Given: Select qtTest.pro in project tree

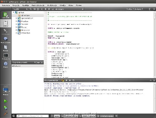Looking at the screenshot, I should point(25,15).
